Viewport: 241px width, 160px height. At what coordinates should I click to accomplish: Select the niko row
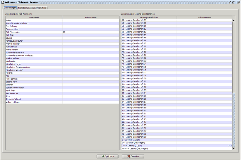[62, 76]
